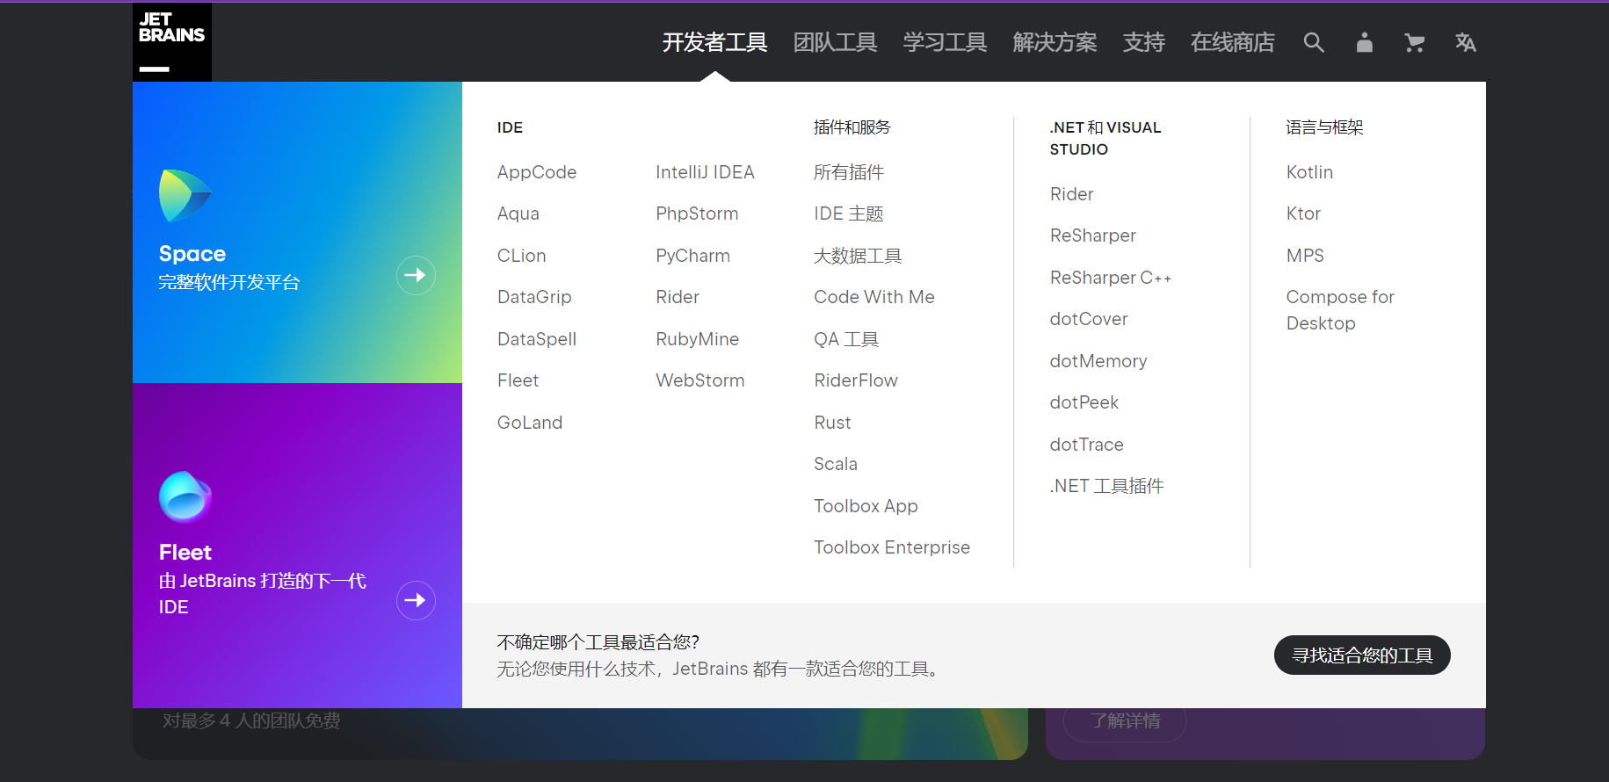Screen dimensions: 1609x782
Task: Open the 解决方案 menu item
Action: click(1055, 42)
